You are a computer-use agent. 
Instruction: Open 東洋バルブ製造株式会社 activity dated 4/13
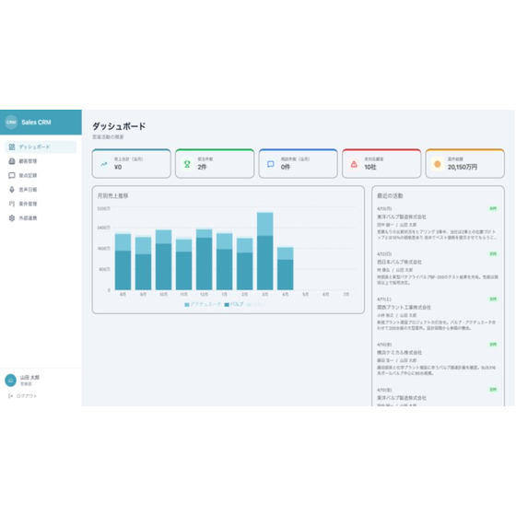tap(402, 217)
